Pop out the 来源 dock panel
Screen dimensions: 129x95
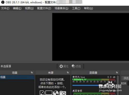pos(68,73)
